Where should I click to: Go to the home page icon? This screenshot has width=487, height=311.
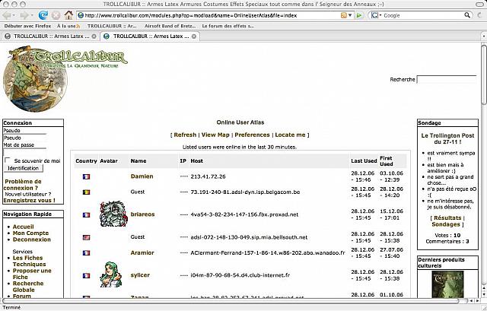tap(68, 15)
